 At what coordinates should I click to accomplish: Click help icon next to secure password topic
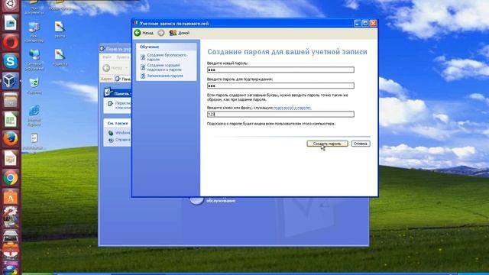[143, 57]
